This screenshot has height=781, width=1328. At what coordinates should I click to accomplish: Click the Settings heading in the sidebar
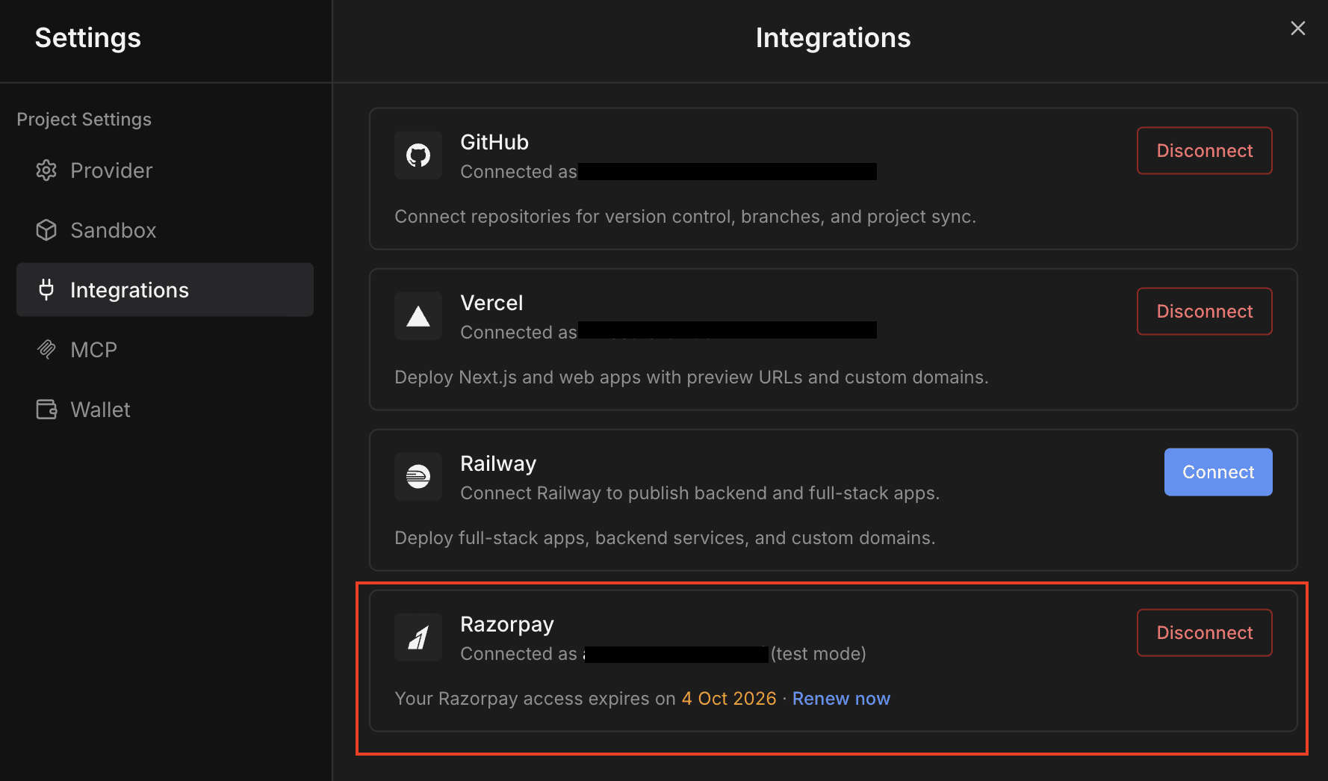(87, 38)
